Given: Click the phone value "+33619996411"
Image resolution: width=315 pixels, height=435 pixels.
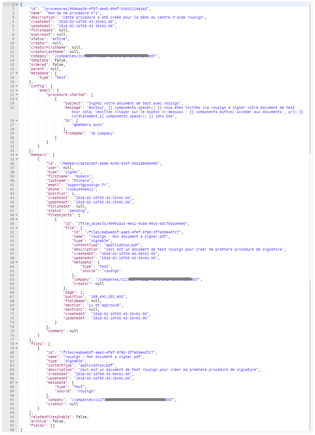Looking at the screenshot, I should pos(81,189).
